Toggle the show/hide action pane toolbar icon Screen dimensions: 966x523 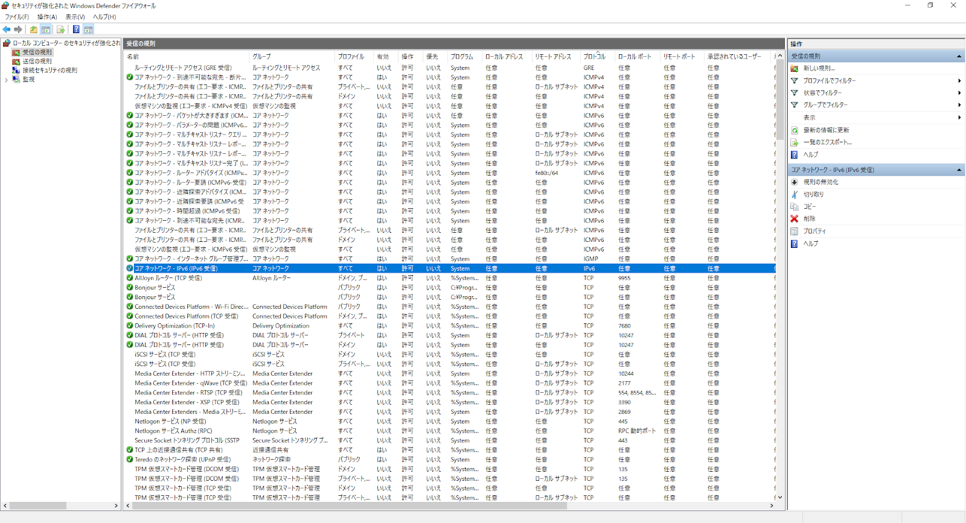click(x=88, y=29)
